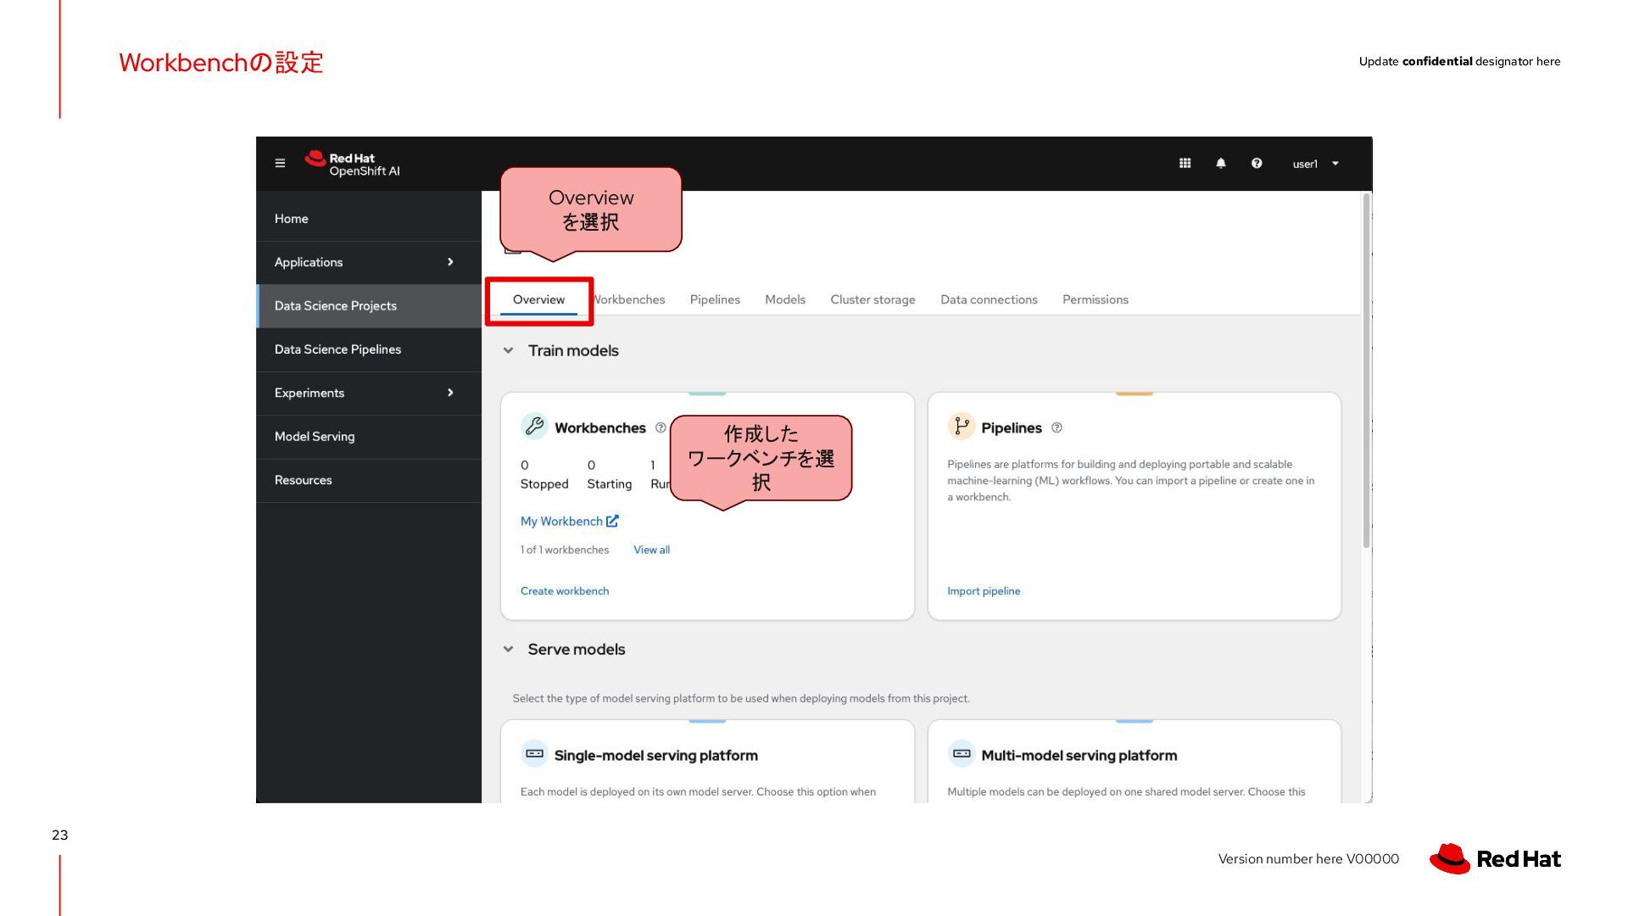Click the external link icon beside My Workbench
Image resolution: width=1628 pixels, height=916 pixels.
pos(612,521)
